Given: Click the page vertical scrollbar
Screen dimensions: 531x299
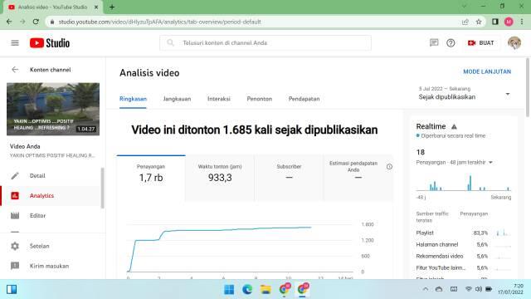Looking at the screenshot, I should point(528,88).
